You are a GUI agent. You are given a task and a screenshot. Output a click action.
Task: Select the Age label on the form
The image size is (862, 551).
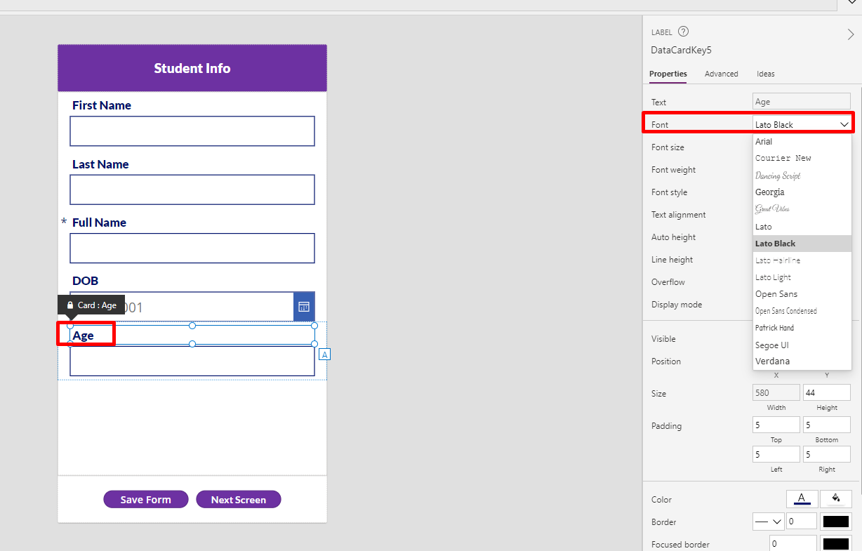tap(84, 336)
